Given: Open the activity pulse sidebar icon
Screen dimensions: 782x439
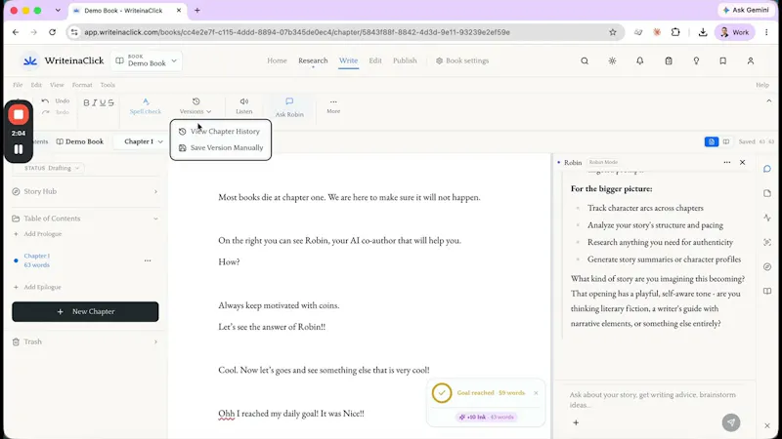Looking at the screenshot, I should point(767,218).
